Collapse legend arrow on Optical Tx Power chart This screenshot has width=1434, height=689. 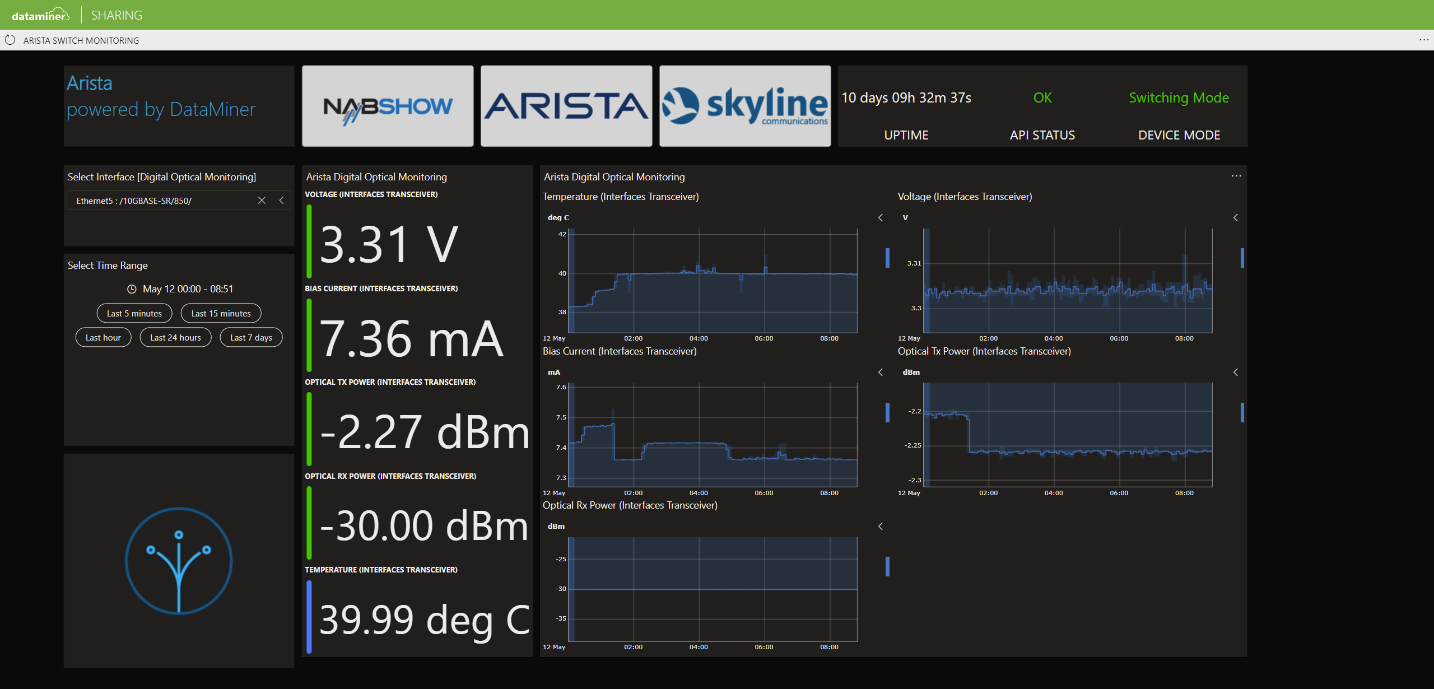[x=1236, y=373]
